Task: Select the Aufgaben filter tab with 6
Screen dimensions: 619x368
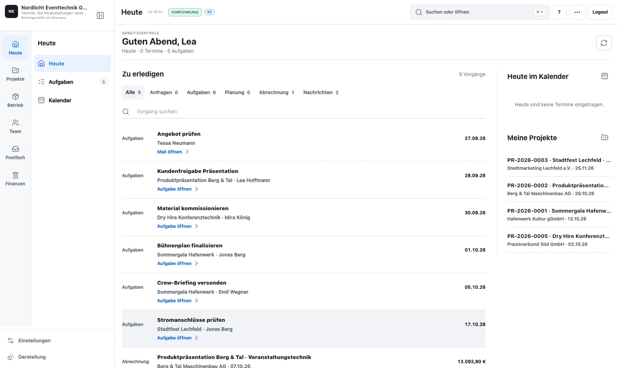Action: pyautogui.click(x=201, y=92)
